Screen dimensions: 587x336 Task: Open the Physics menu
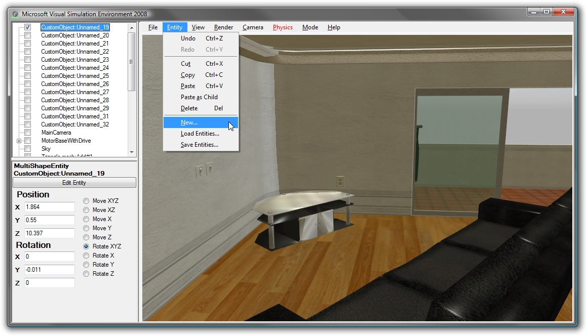pyautogui.click(x=282, y=27)
